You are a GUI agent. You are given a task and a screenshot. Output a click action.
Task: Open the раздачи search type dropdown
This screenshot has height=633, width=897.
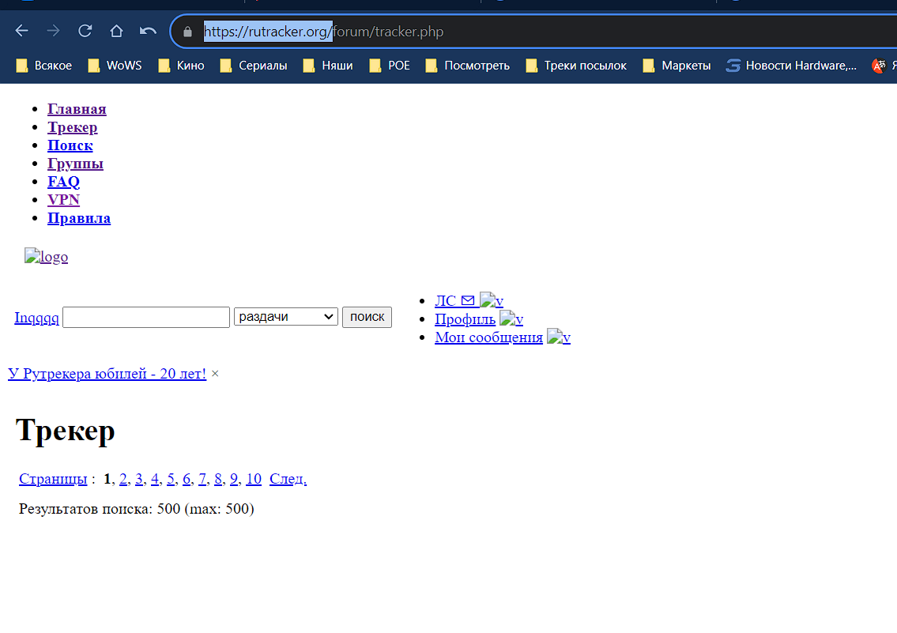[x=286, y=317]
